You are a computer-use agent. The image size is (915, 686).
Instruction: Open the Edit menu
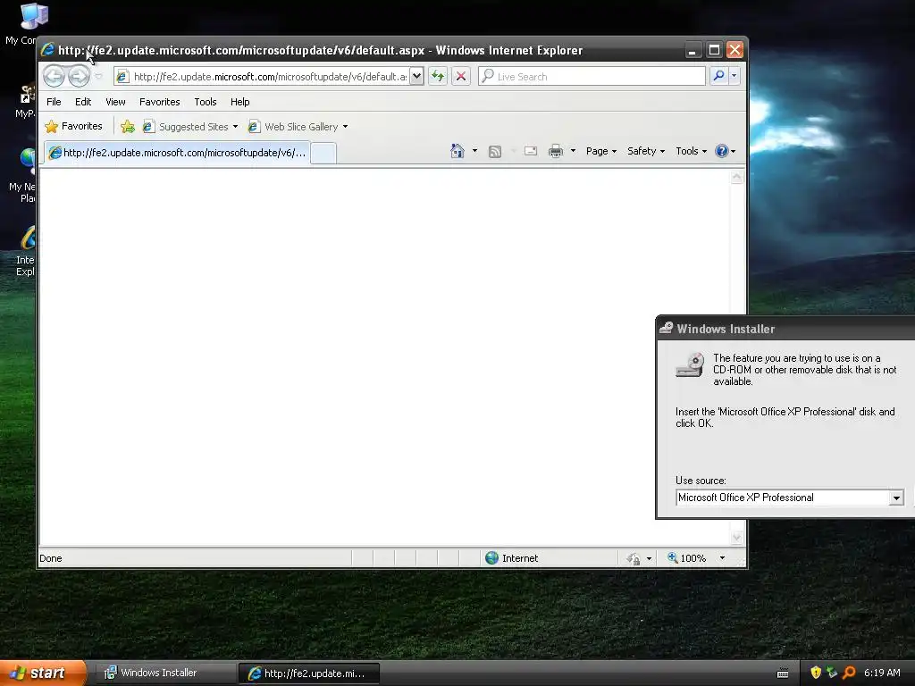point(83,102)
